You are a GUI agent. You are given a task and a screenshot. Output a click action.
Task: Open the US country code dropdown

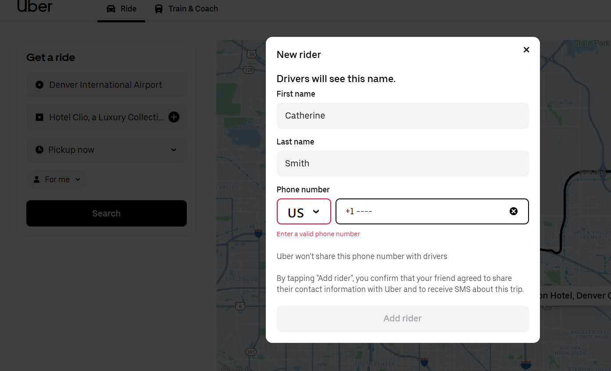(304, 212)
